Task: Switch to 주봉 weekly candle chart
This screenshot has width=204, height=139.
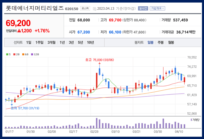Action: pos(161,42)
